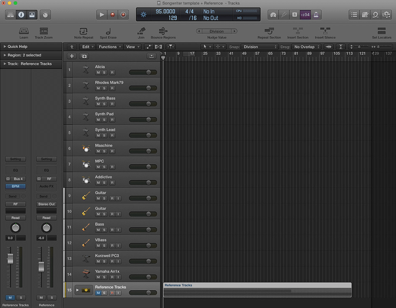This screenshot has width=396, height=308.
Task: Click the 95.0000 tempo display
Action: [x=165, y=11]
